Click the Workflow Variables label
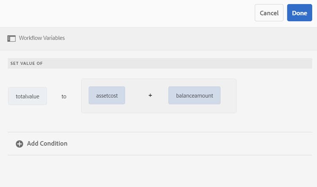 42,38
